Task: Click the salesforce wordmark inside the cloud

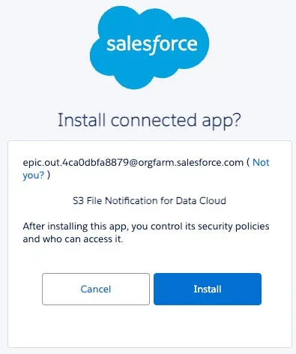Action: (152, 44)
